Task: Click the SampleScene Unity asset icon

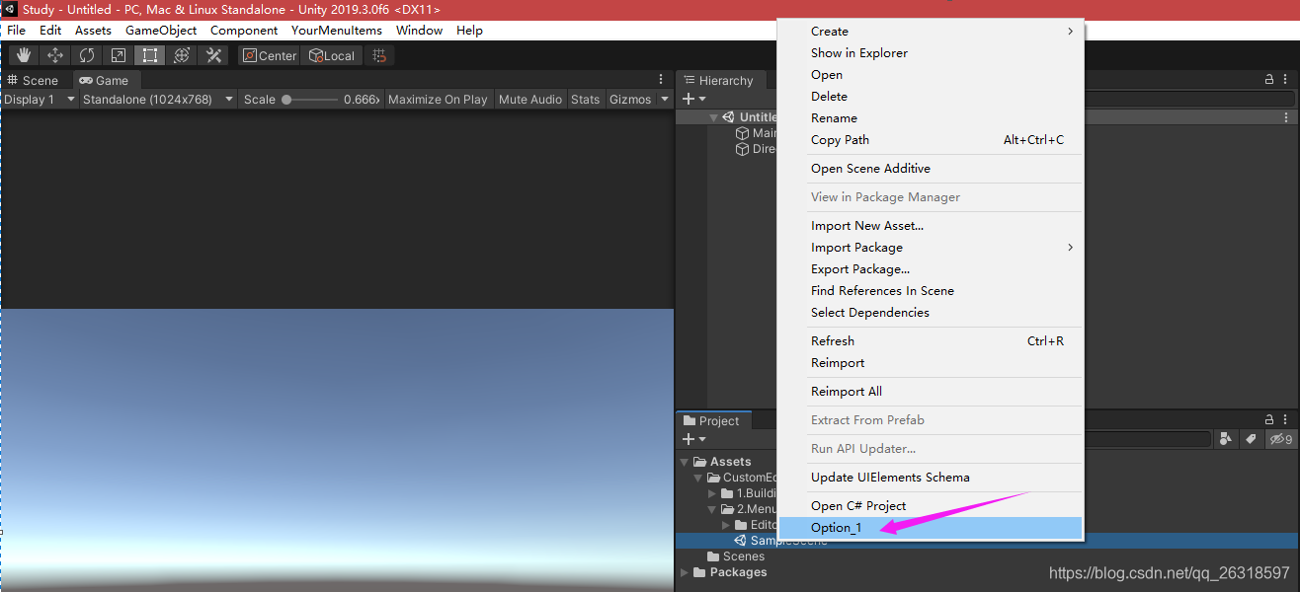Action: coord(740,541)
